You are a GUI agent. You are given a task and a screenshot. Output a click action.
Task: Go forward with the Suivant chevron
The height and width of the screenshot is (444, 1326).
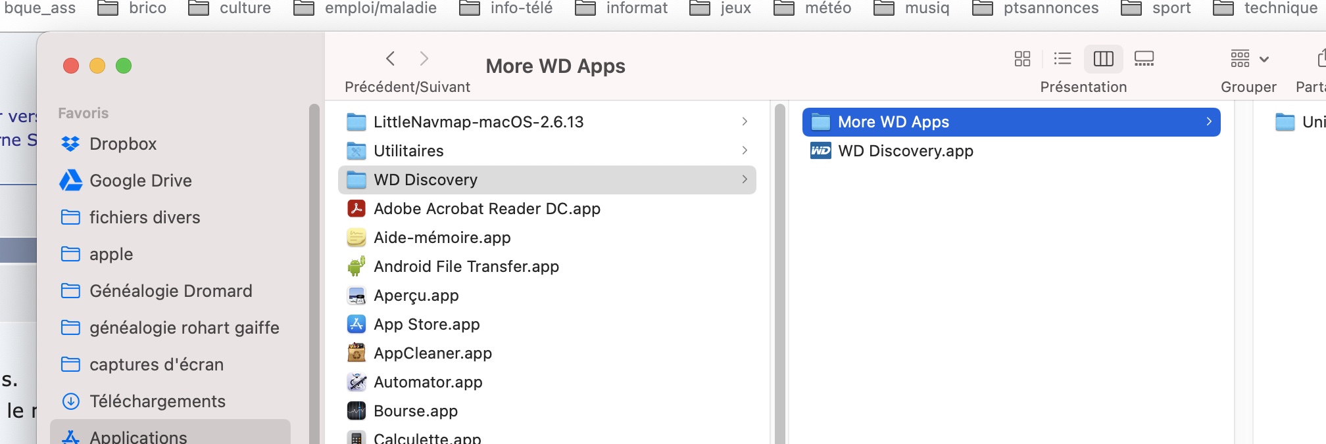[424, 58]
